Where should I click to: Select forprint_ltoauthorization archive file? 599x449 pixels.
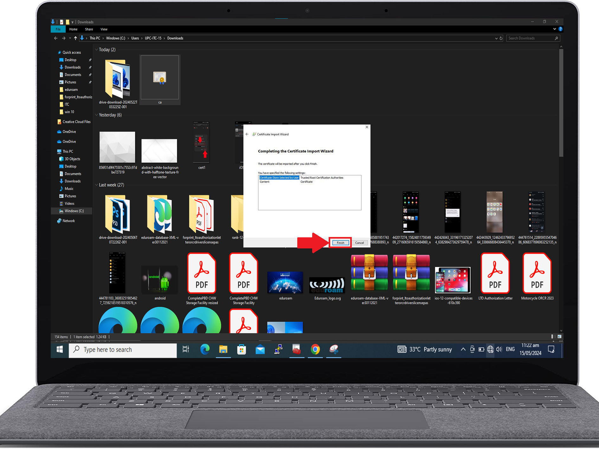(x=411, y=279)
